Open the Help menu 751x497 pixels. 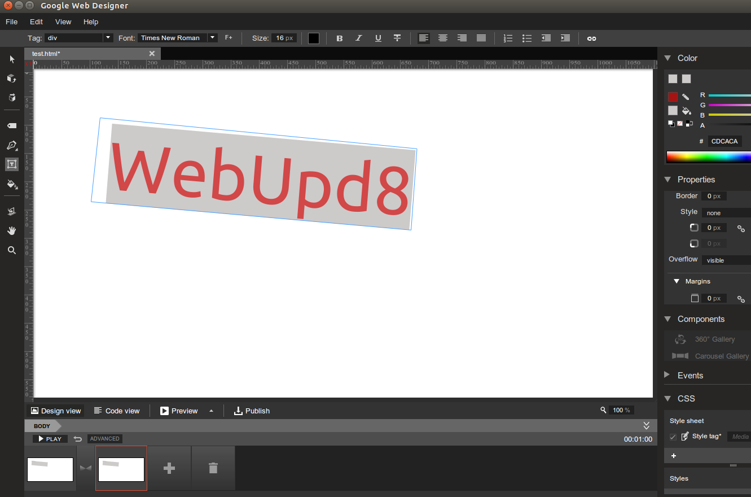coord(91,21)
